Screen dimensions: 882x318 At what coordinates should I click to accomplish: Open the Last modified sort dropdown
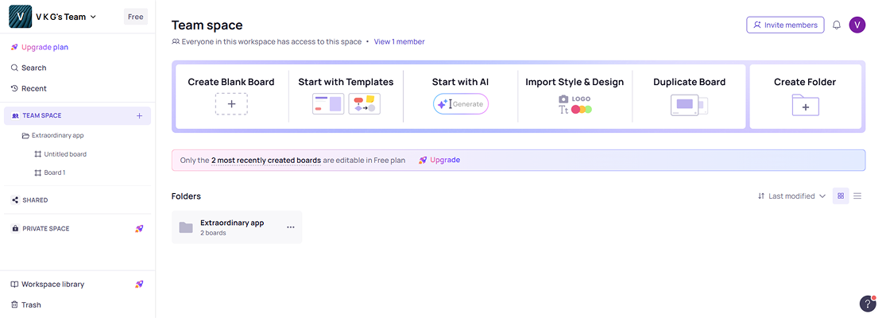coord(791,196)
